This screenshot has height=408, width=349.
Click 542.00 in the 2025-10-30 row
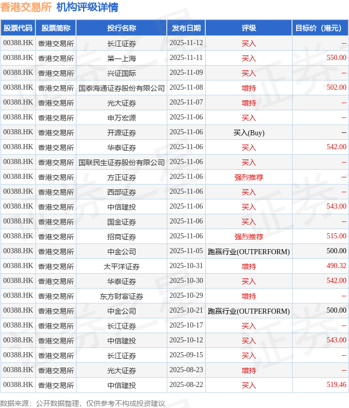pyautogui.click(x=336, y=280)
